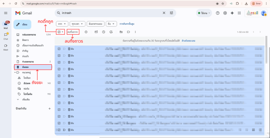270x138 pixels.
Task: Open the Google apps grid icon
Action: 239,13
